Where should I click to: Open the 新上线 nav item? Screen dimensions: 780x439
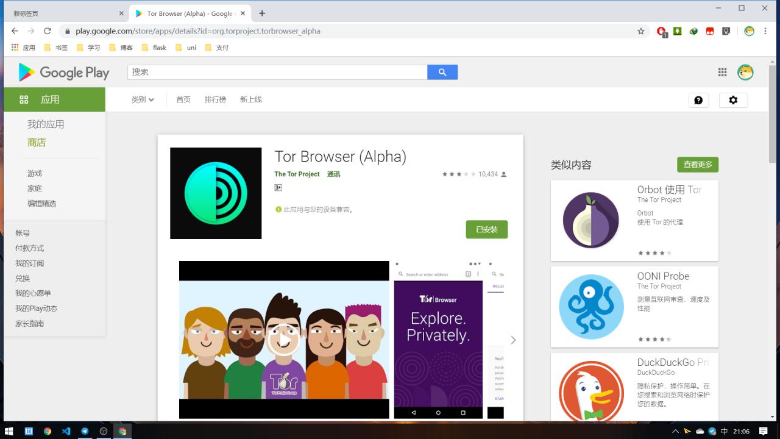[250, 99]
